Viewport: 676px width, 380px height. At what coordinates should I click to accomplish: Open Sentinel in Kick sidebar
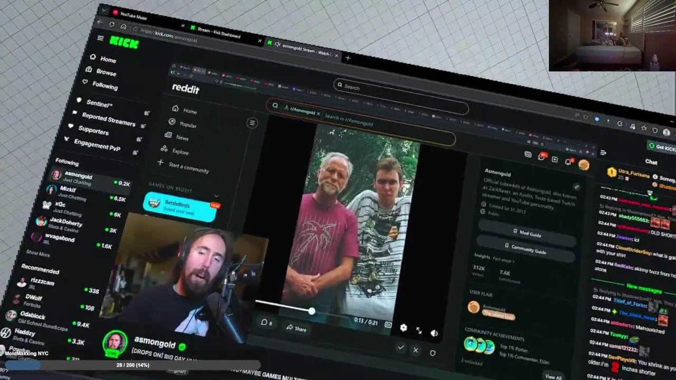tap(95, 102)
